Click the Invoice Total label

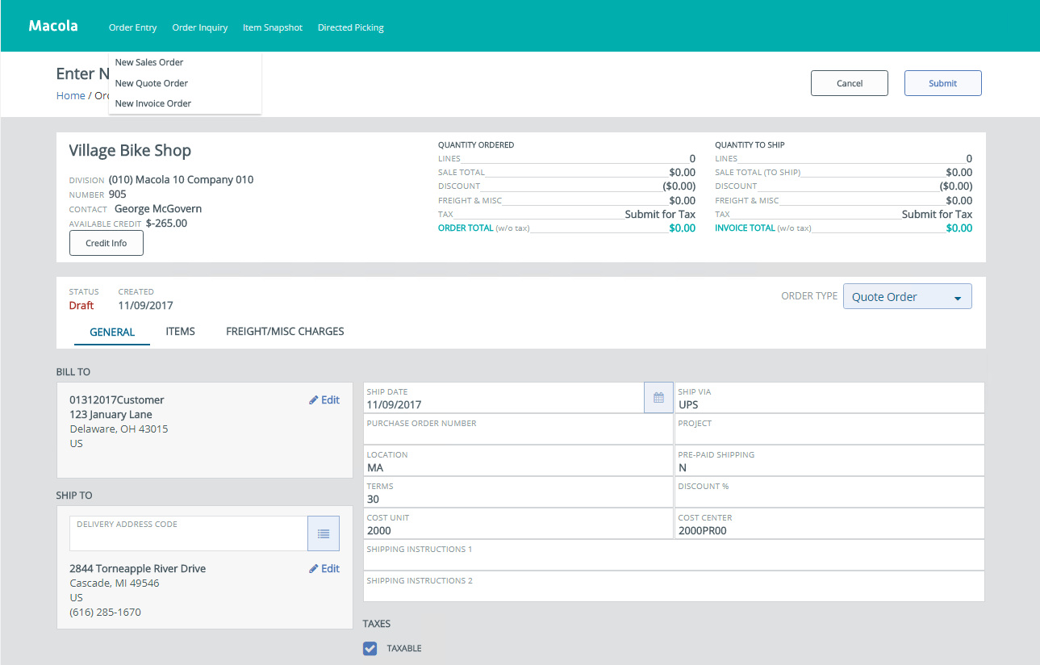[745, 228]
